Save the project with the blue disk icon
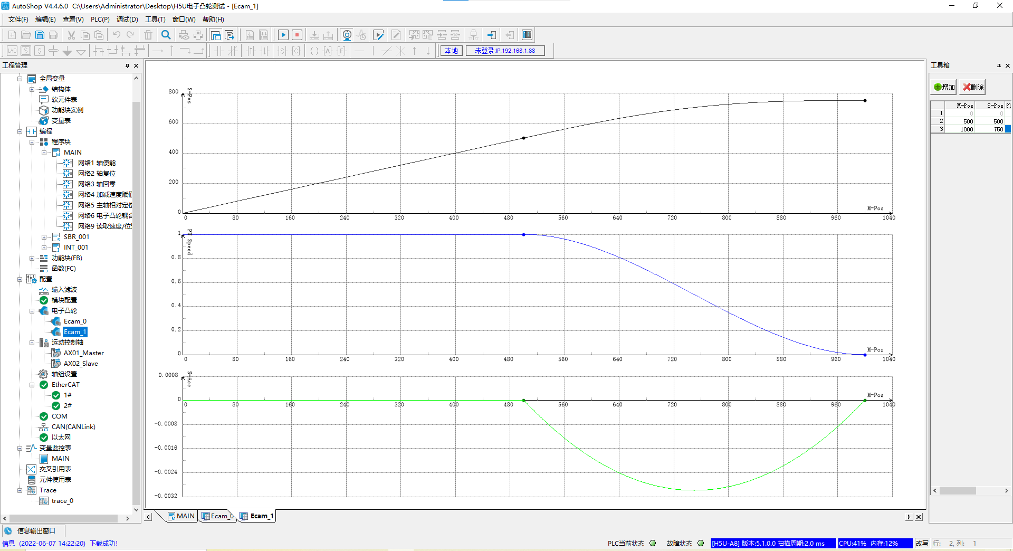Image resolution: width=1013 pixels, height=551 pixels. [x=40, y=35]
